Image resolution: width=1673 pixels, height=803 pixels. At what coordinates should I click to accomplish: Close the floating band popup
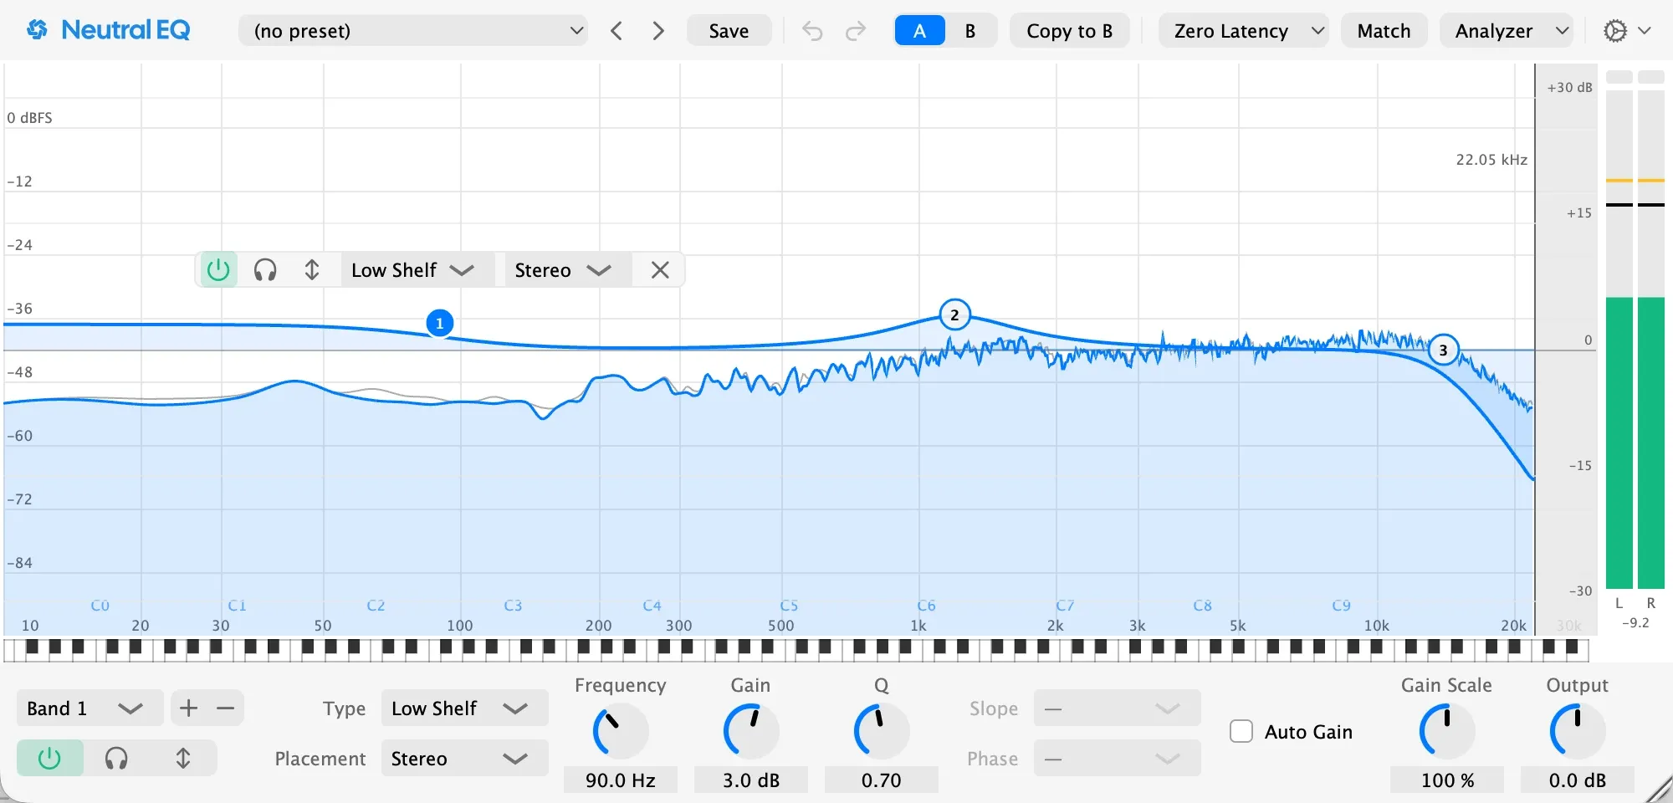tap(660, 270)
